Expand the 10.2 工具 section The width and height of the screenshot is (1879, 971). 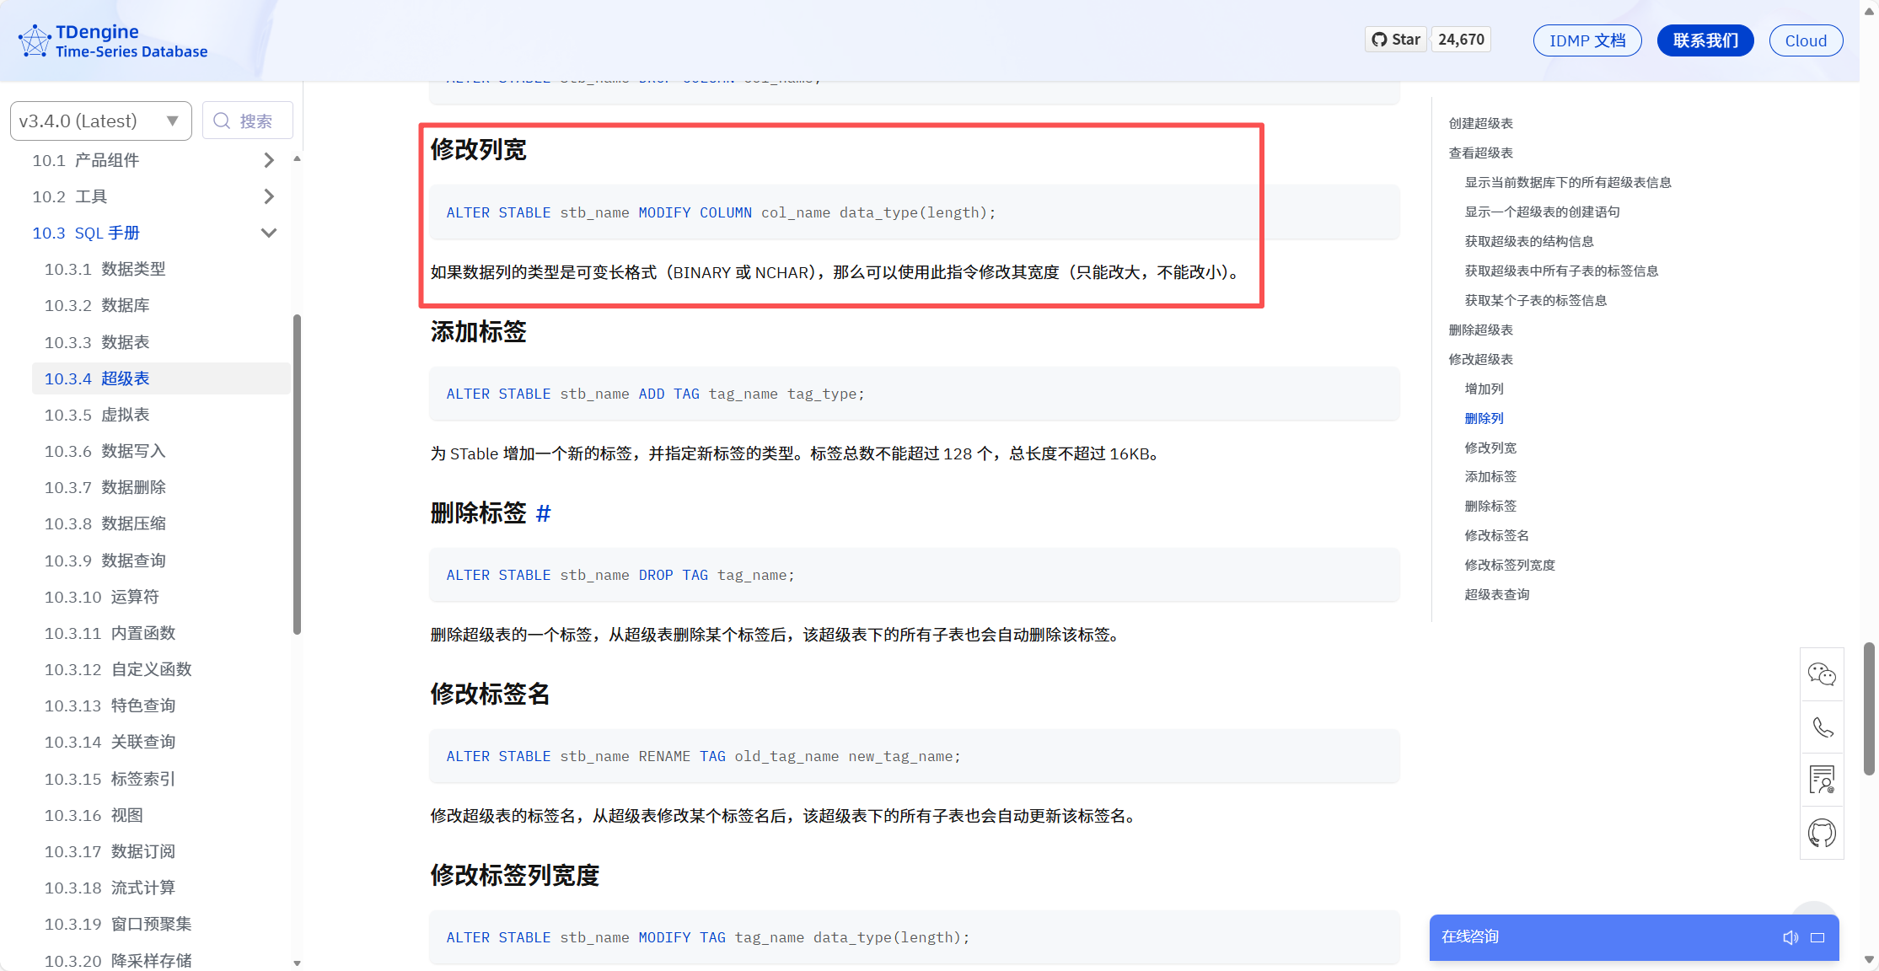268,196
